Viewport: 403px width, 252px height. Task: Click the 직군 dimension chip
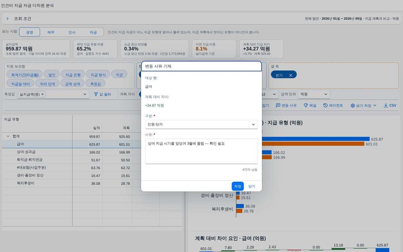coord(119,75)
